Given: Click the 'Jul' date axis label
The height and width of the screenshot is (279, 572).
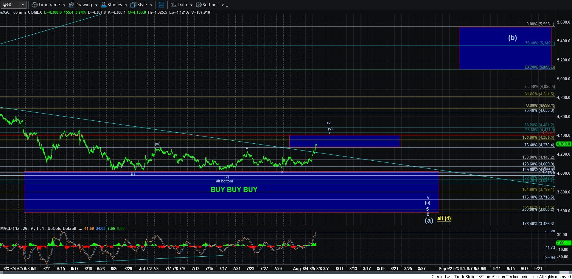Looking at the screenshot, I should pyautogui.click(x=142, y=269).
